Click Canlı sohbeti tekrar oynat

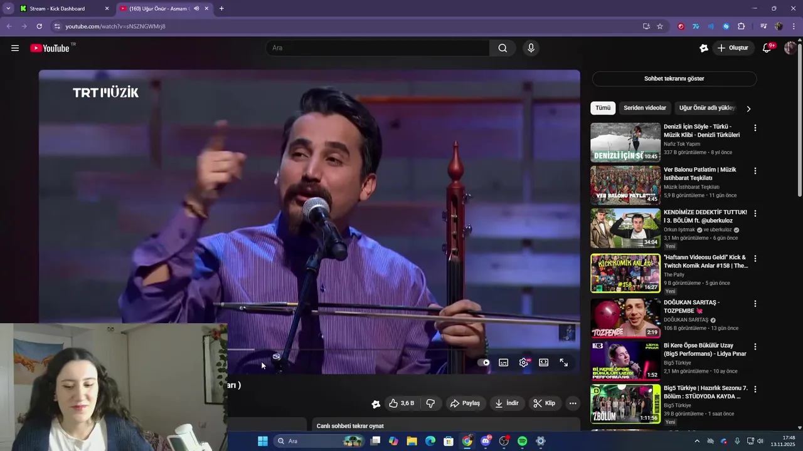coord(350,426)
